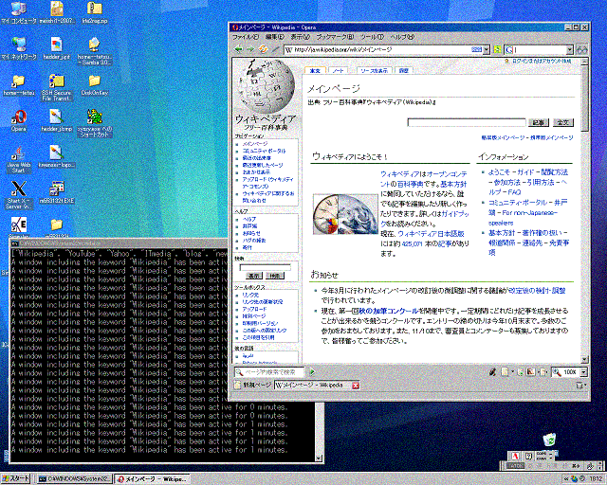
Task: Expand the Google search box dropdown
Action: (570, 49)
